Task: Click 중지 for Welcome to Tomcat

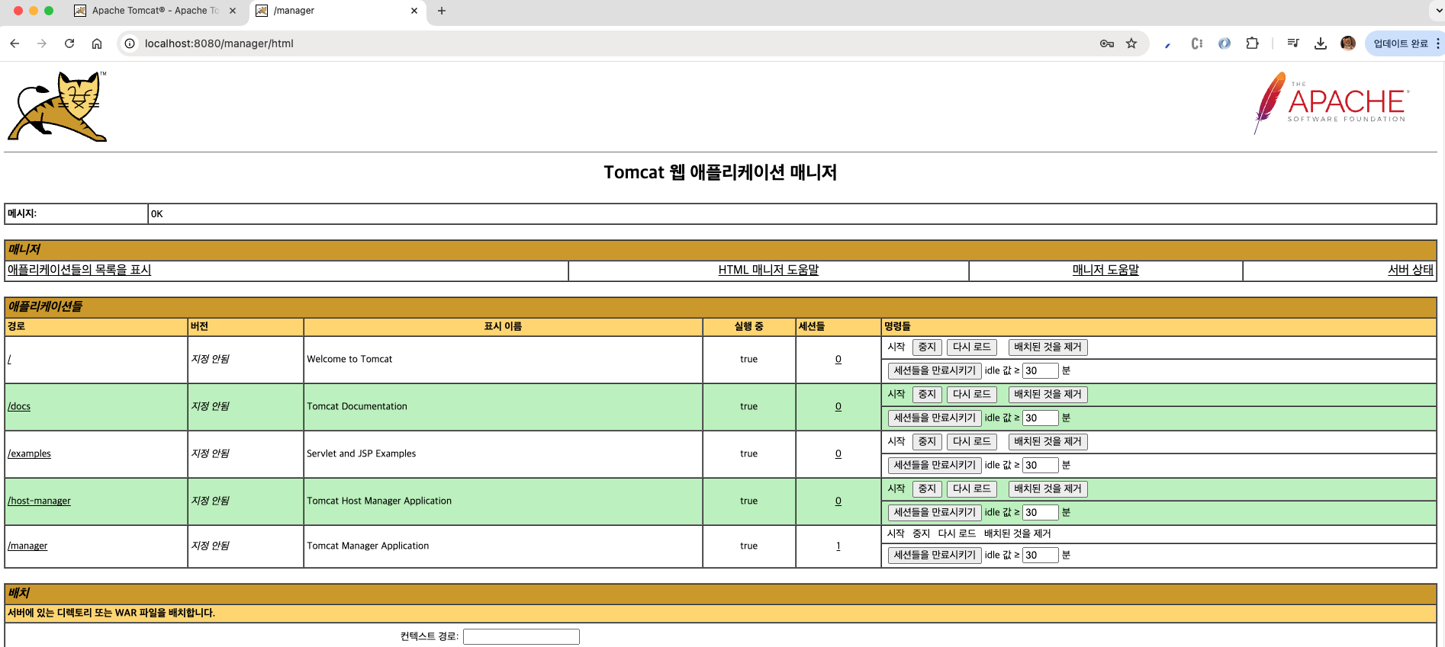Action: coord(927,348)
